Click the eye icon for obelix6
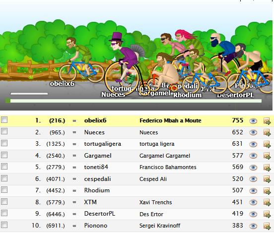This screenshot has height=233, width=274. (253, 121)
